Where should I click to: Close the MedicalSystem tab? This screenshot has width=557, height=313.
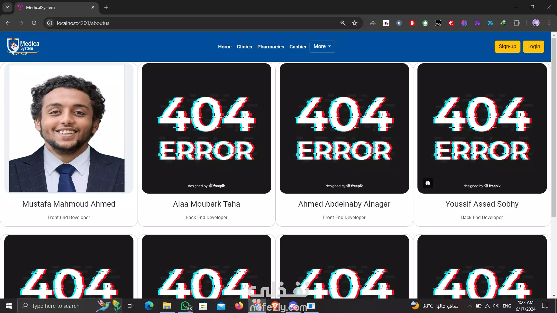93,7
